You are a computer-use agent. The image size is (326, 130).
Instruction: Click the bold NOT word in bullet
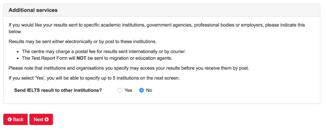[x=81, y=58]
